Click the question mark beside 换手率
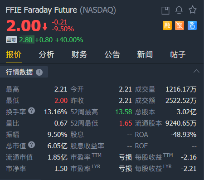Viewport: 204px width, 180px height. (x=32, y=111)
